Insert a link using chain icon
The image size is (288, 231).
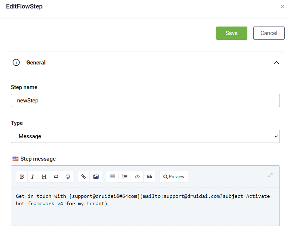(x=83, y=176)
